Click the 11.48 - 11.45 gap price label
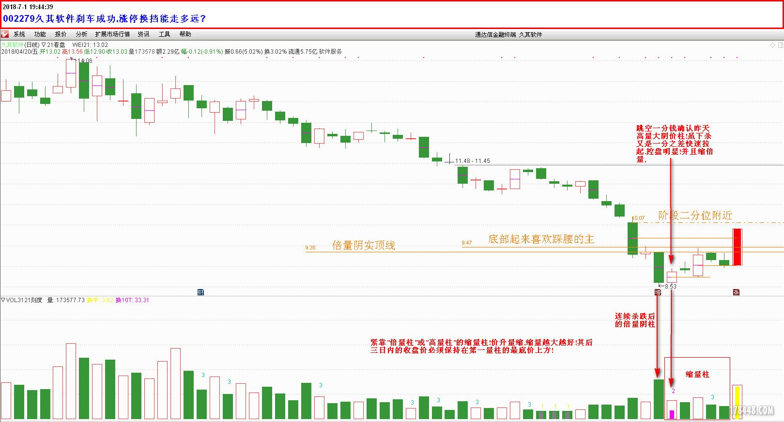Screen dimensions: 784x422 pos(472,161)
